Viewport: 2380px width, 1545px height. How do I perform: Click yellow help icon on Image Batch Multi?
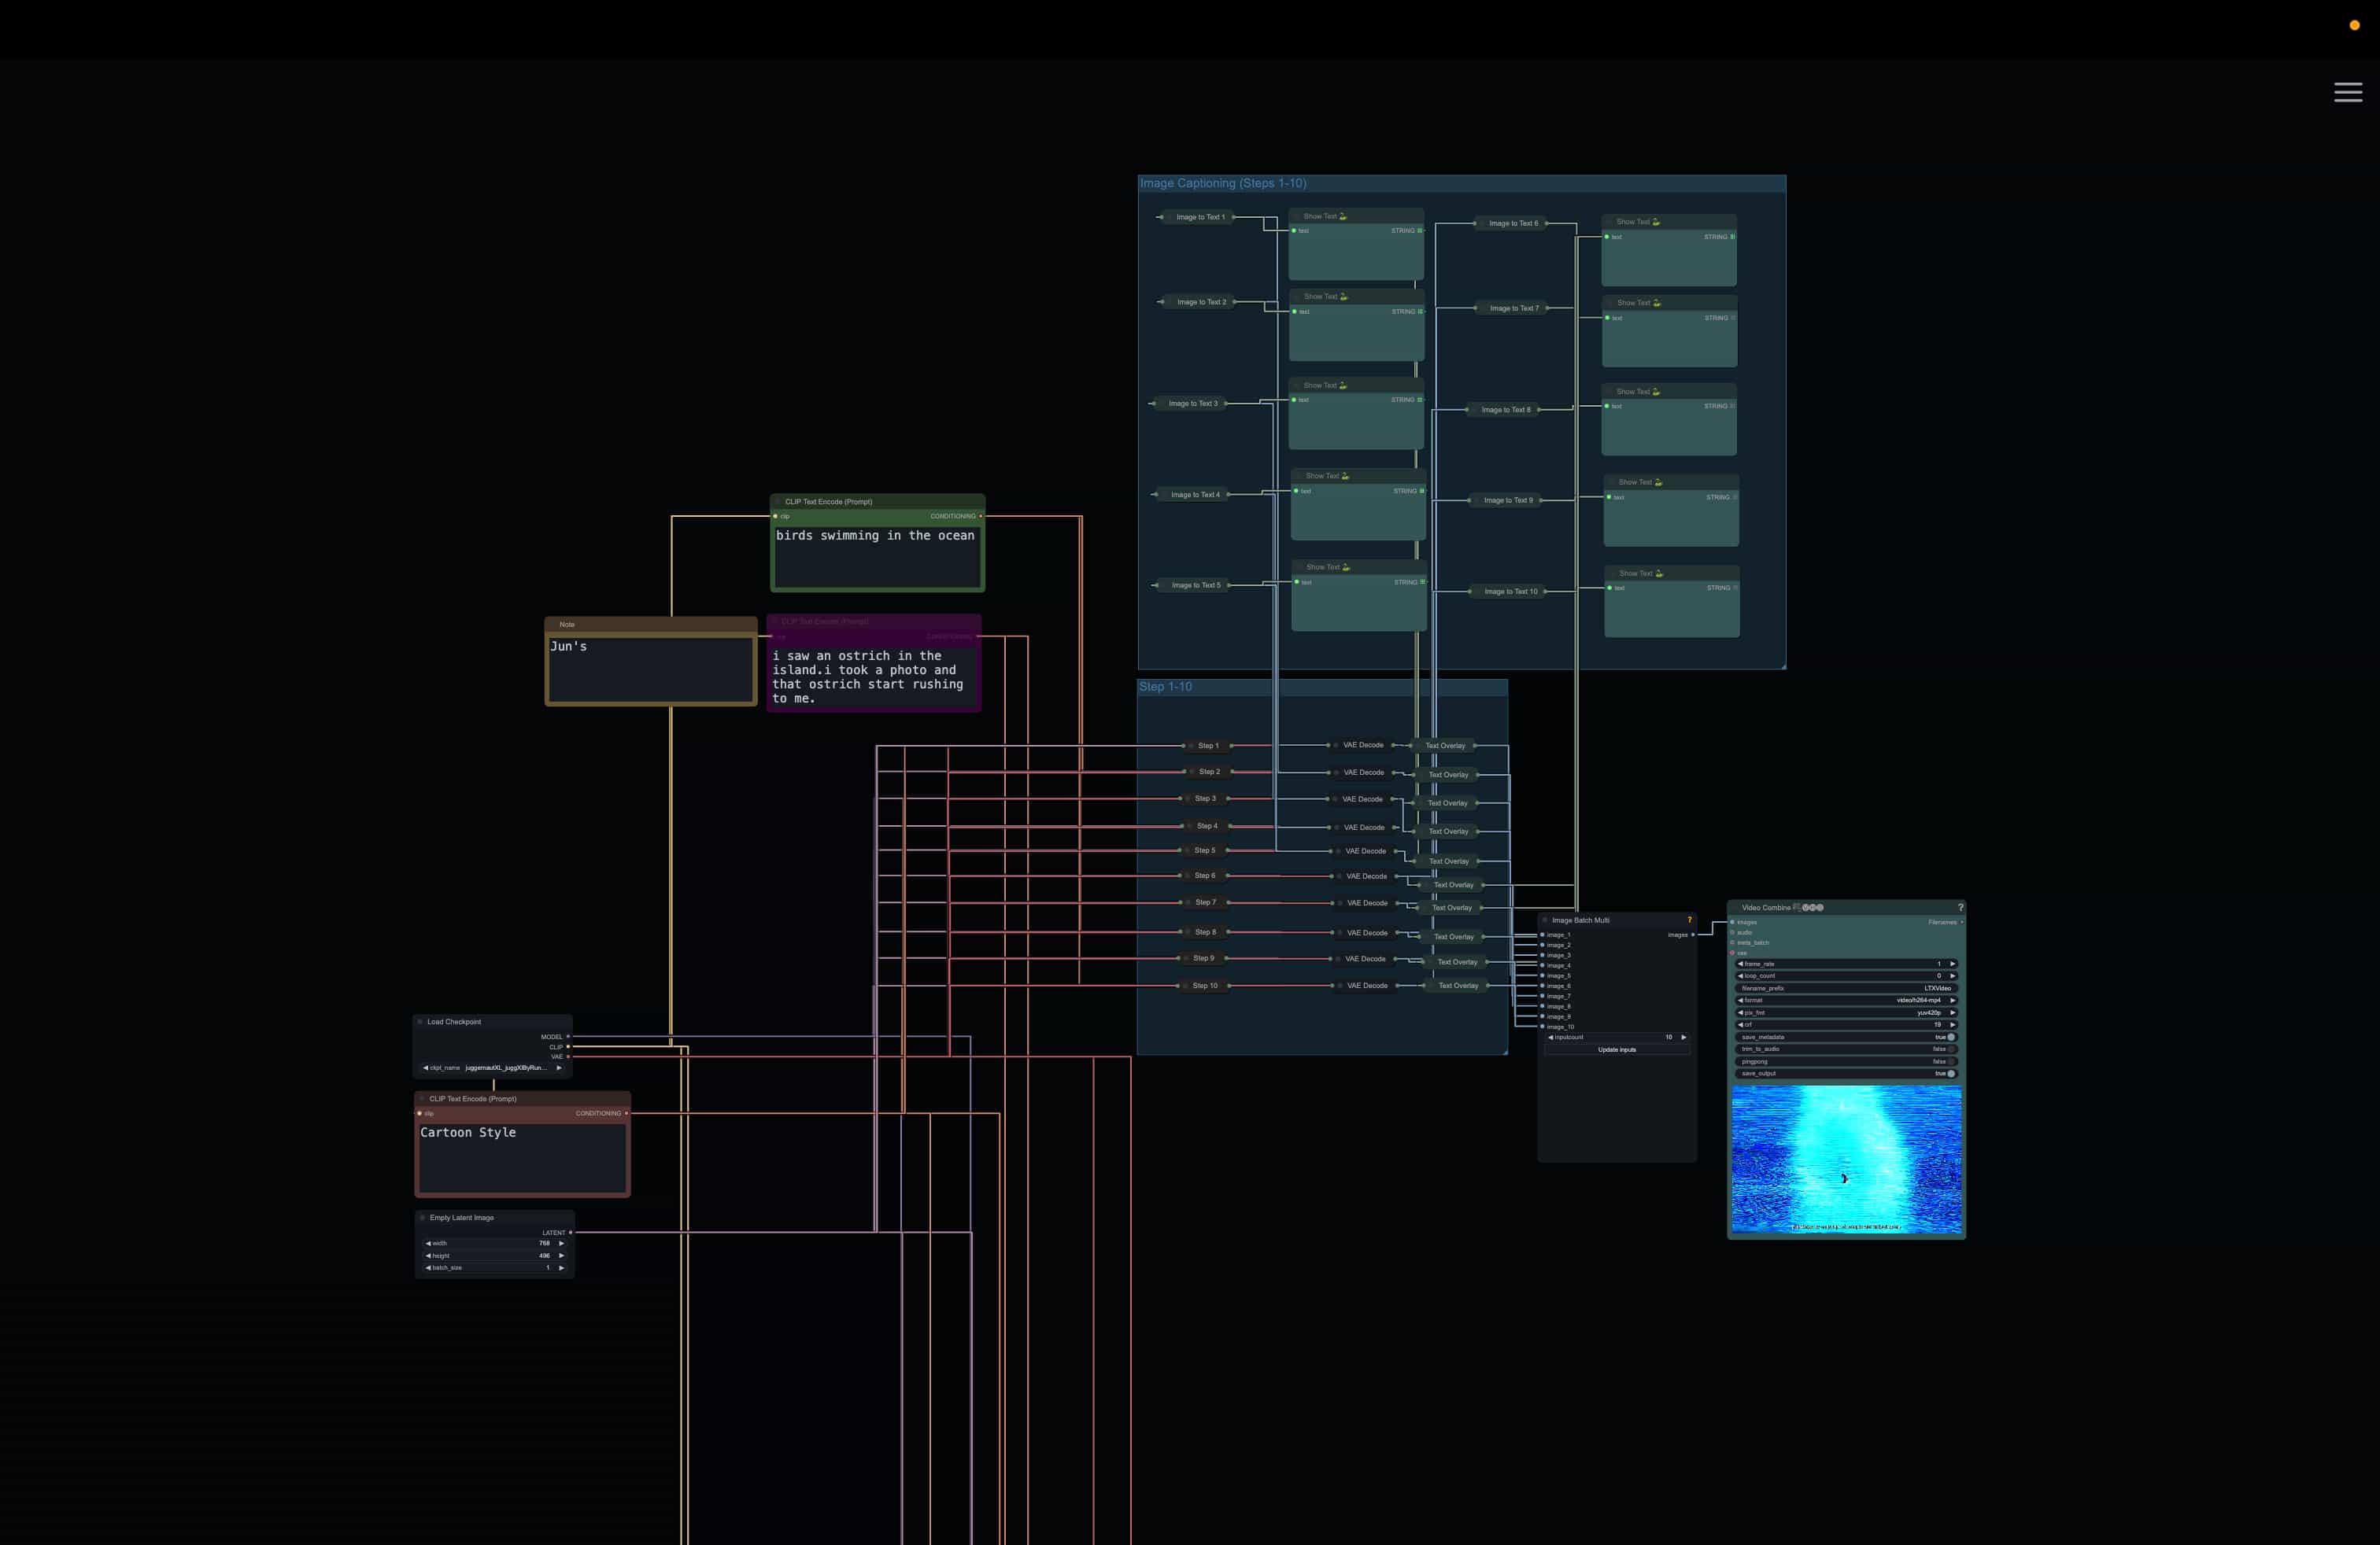click(1689, 920)
